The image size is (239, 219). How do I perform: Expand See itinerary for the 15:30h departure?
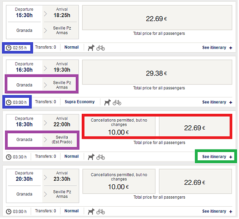coord(217,48)
